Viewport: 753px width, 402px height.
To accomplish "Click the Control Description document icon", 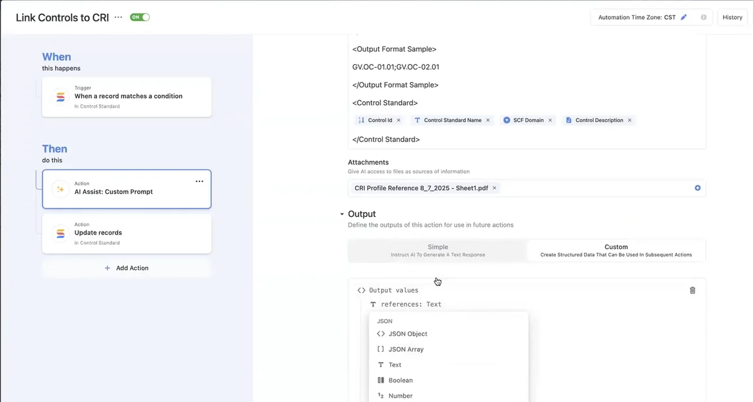I will (569, 120).
